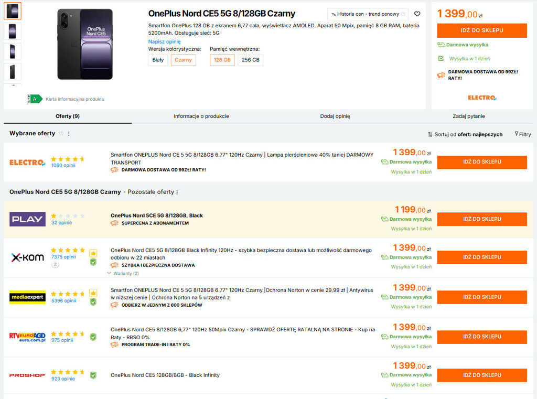Viewport: 537px width, 399px height.
Task: Add product to favorites with heart icon
Action: [x=417, y=14]
